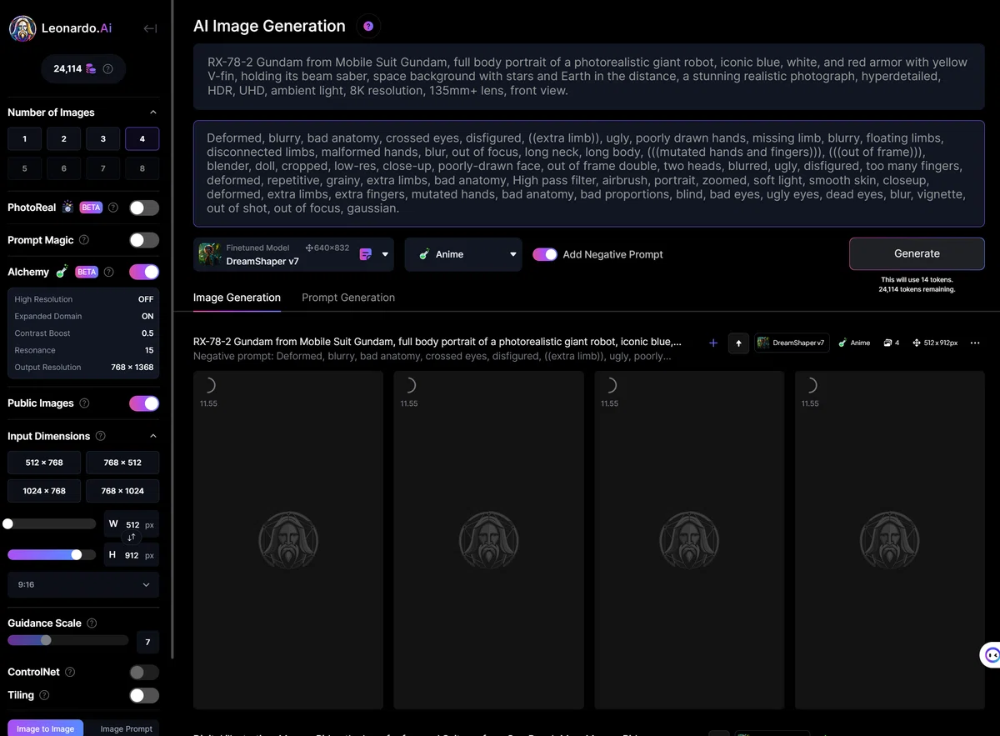Switch to Image Generation tab

(x=237, y=298)
